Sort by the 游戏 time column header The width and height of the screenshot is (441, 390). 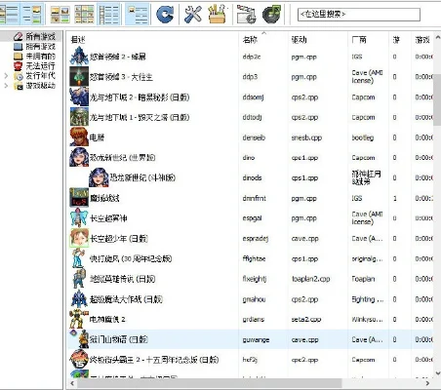[x=422, y=40]
